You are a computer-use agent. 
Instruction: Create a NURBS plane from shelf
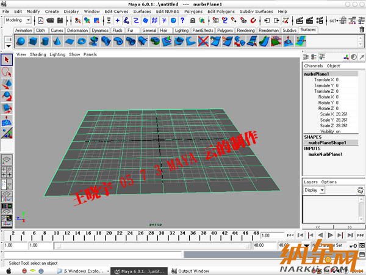[x=70, y=42]
